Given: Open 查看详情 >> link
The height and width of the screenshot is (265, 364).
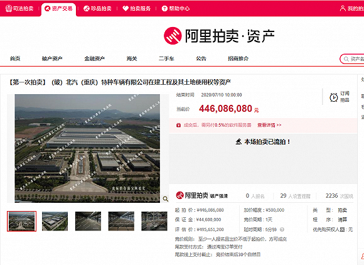Looking at the screenshot, I should 269,125.
